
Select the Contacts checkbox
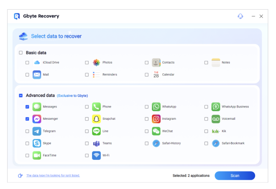[147, 63]
